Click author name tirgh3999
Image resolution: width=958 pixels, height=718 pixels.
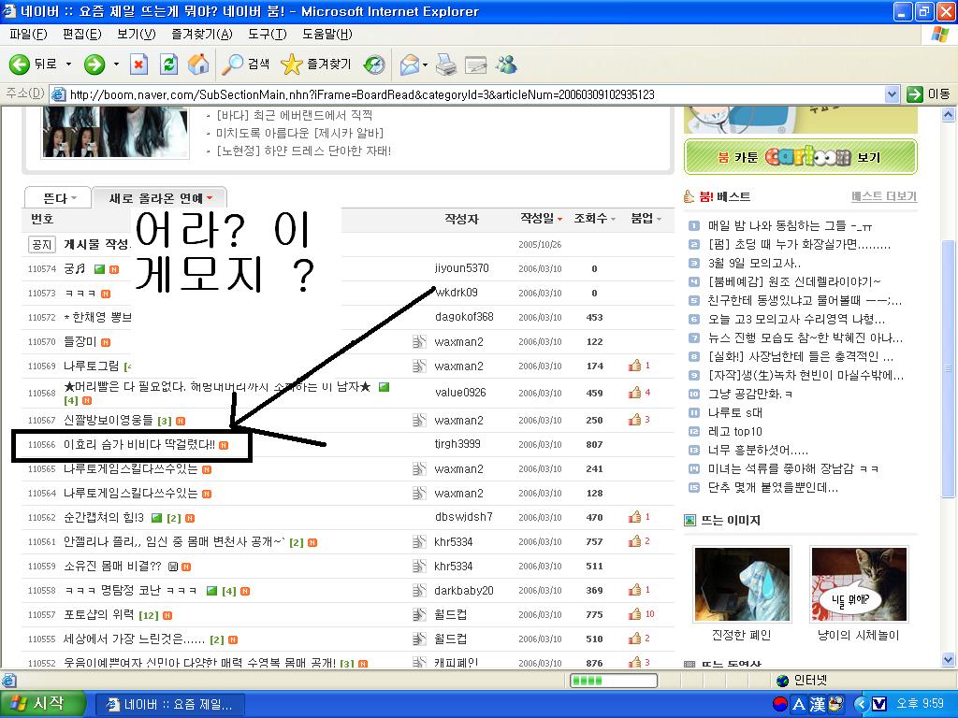tap(457, 444)
